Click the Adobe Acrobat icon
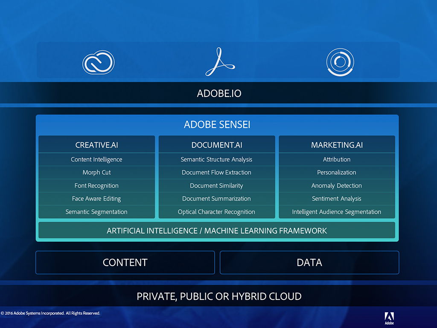 click(219, 62)
